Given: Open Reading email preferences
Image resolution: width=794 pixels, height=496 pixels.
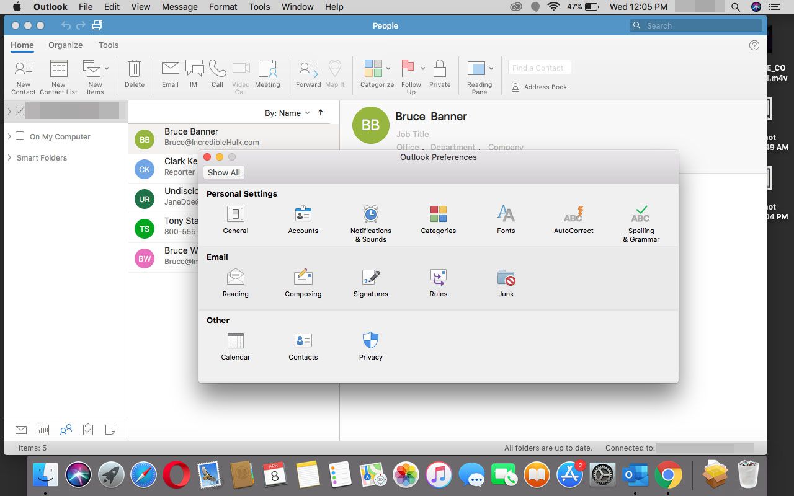Looking at the screenshot, I should pos(236,283).
